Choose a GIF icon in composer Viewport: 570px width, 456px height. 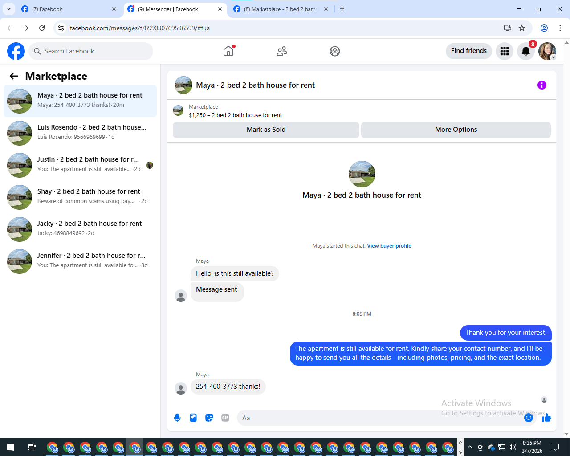[225, 418]
